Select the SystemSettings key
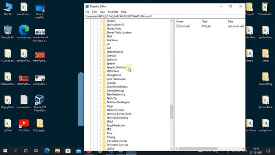The width and height of the screenshot is (275, 155). tap(115, 90)
